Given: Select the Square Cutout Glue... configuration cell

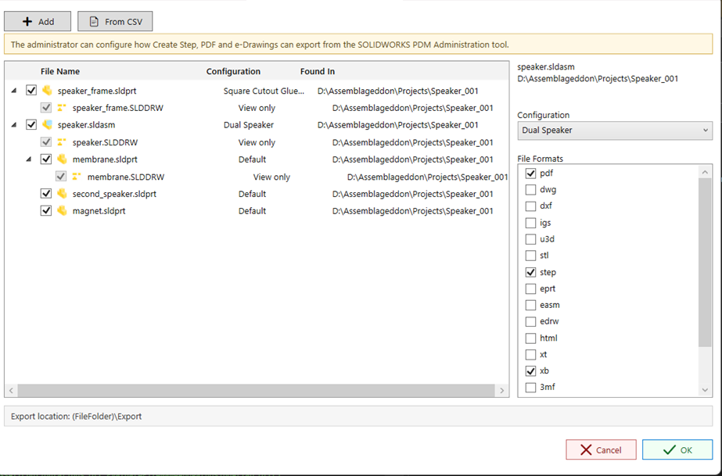Looking at the screenshot, I should click(264, 91).
